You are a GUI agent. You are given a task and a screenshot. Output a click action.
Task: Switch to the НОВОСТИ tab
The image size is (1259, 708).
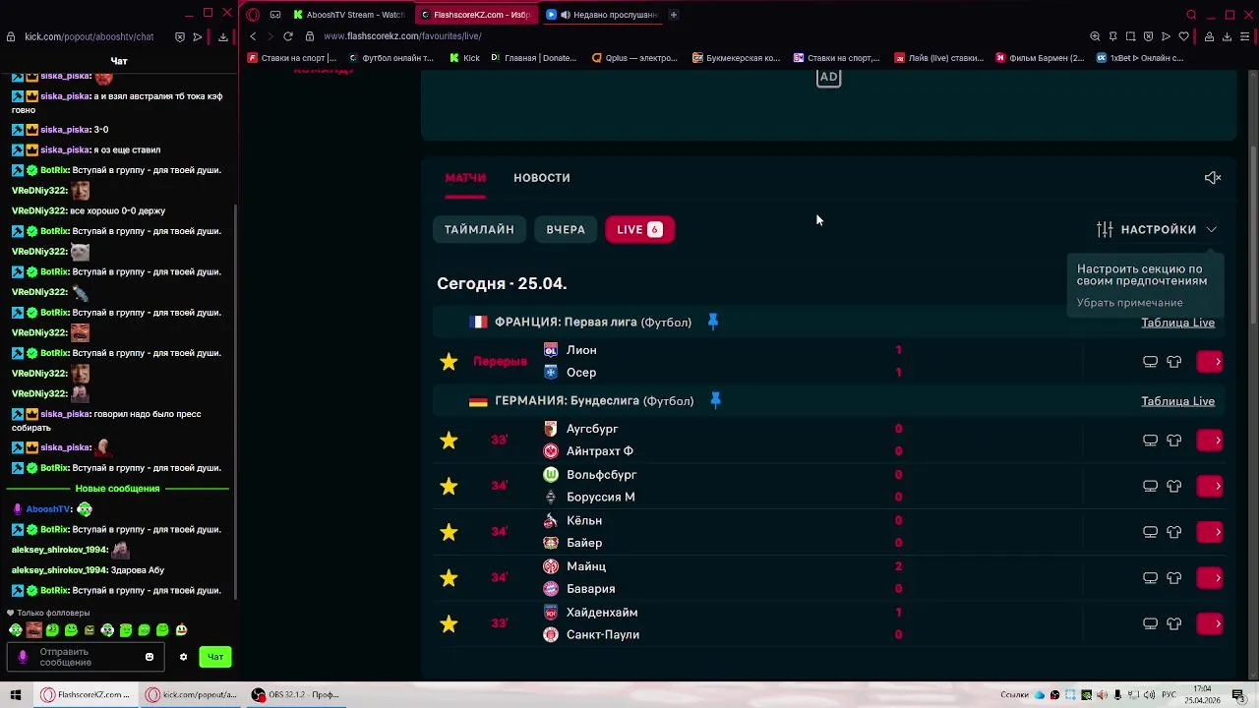click(x=542, y=178)
